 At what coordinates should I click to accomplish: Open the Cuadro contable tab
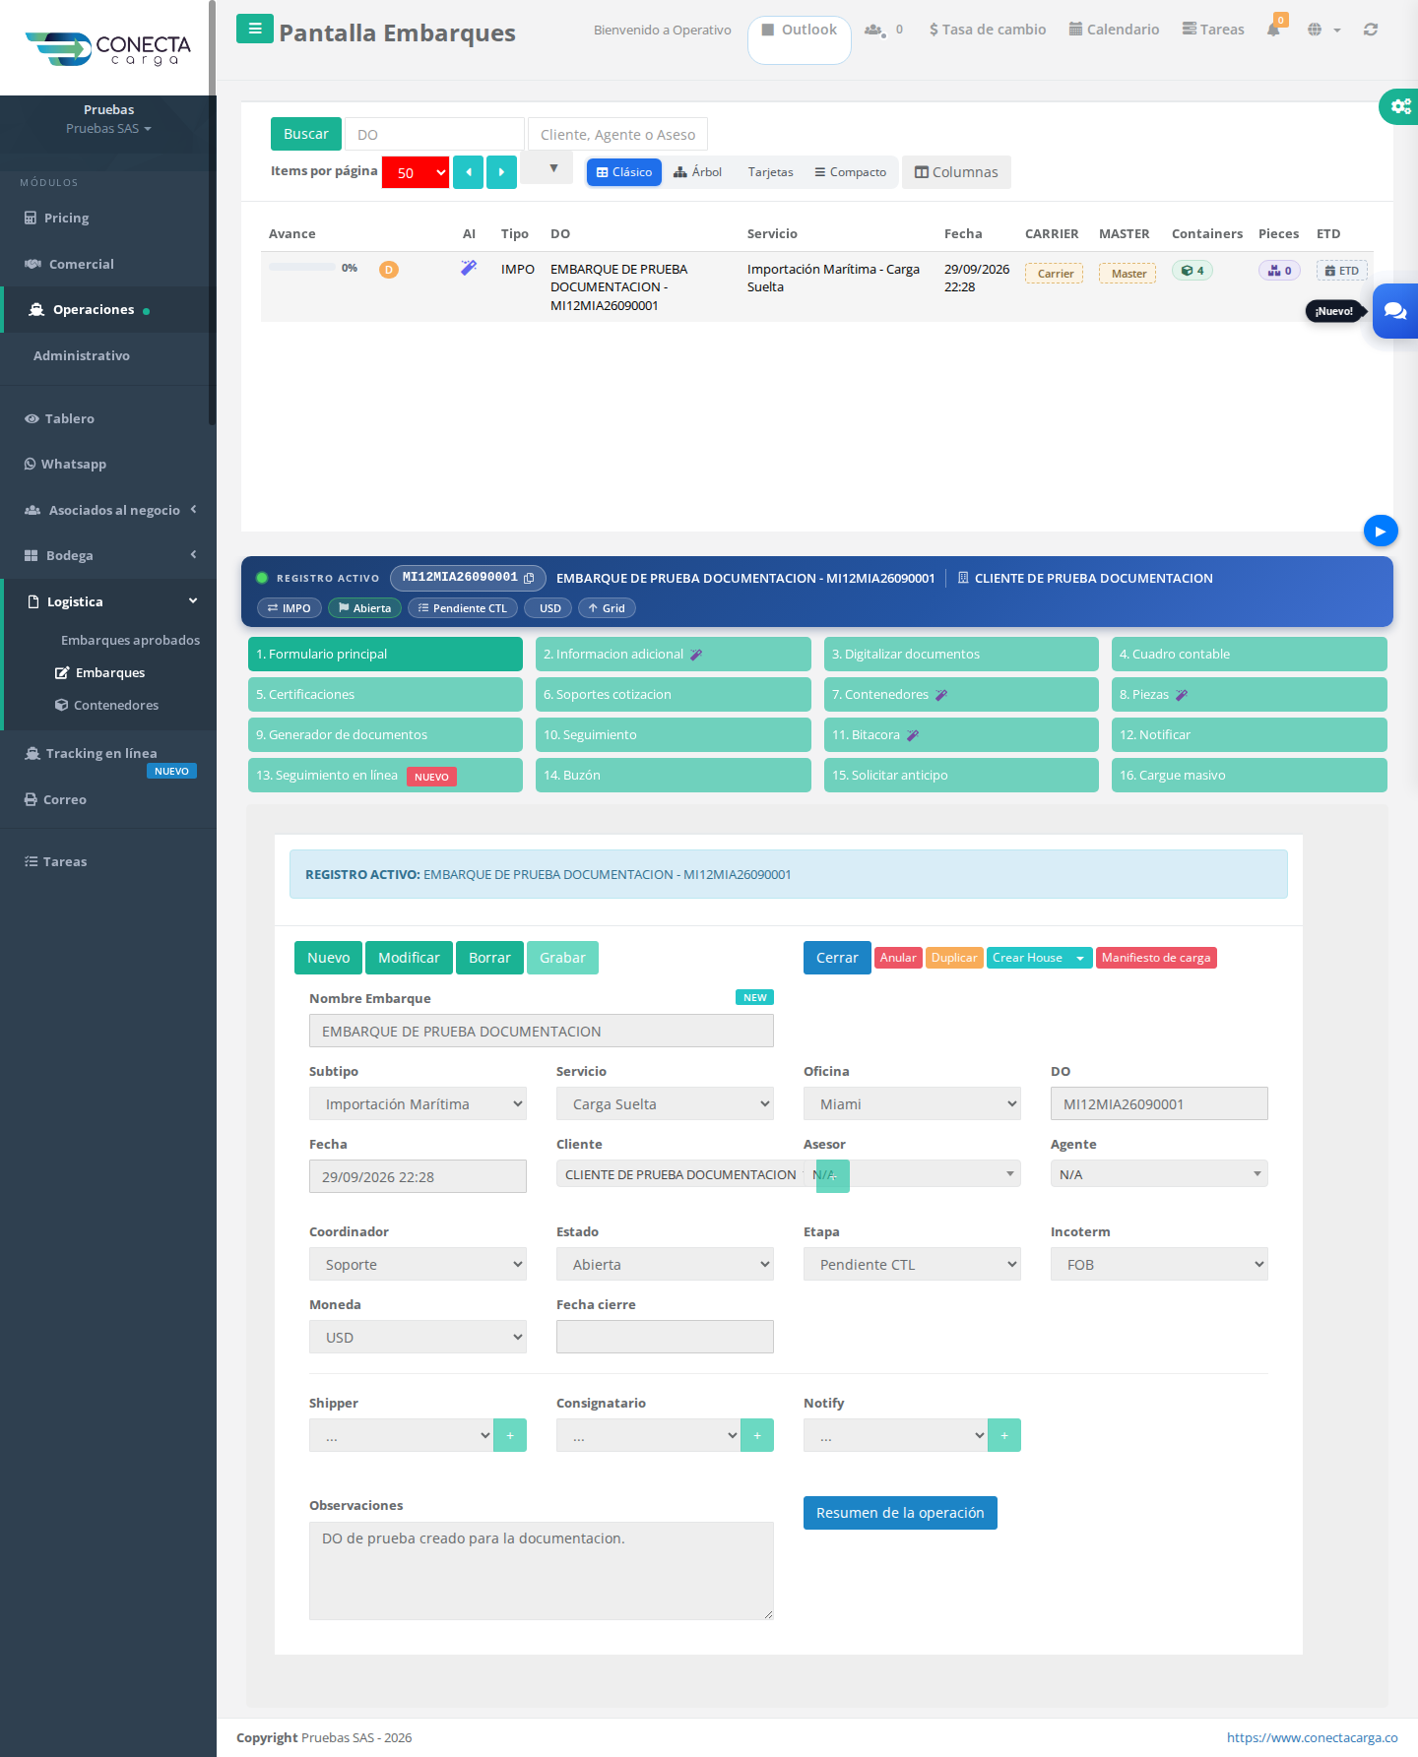click(x=1250, y=655)
